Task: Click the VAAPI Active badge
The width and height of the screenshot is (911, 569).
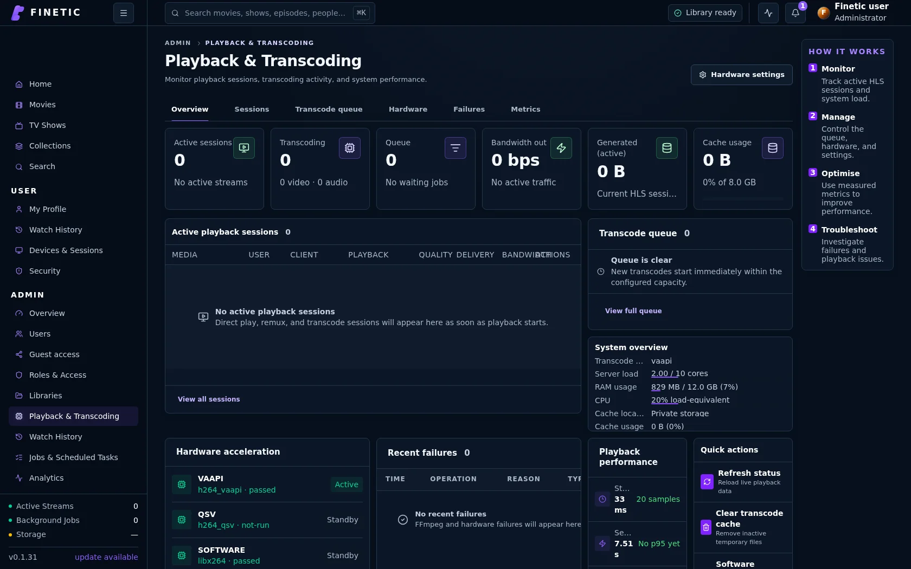Action: click(347, 484)
